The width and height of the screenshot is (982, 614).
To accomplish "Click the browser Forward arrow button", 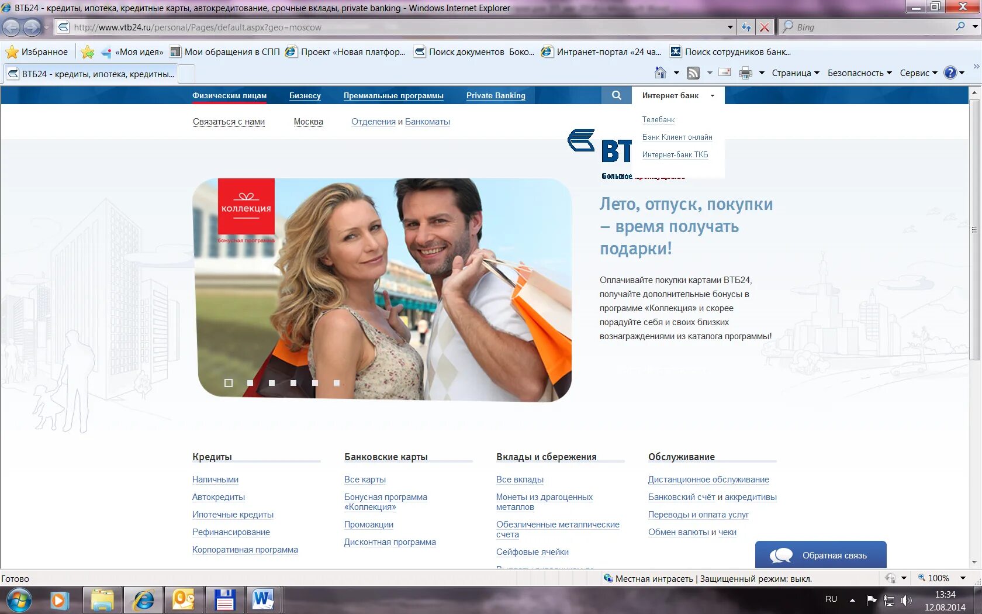I will pyautogui.click(x=32, y=27).
